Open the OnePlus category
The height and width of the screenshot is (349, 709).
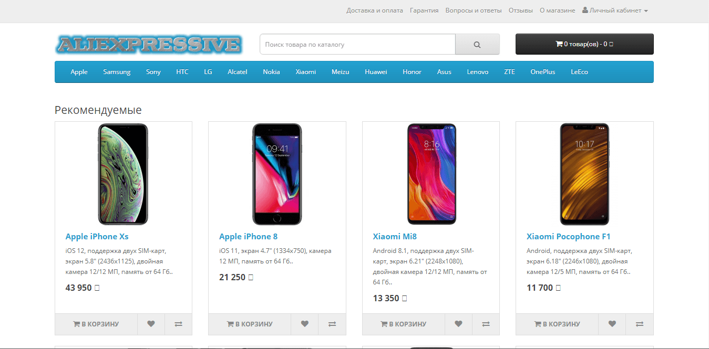543,72
